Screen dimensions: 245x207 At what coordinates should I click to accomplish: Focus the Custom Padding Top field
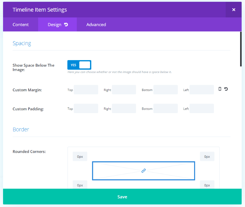pyautogui.click(x=86, y=109)
